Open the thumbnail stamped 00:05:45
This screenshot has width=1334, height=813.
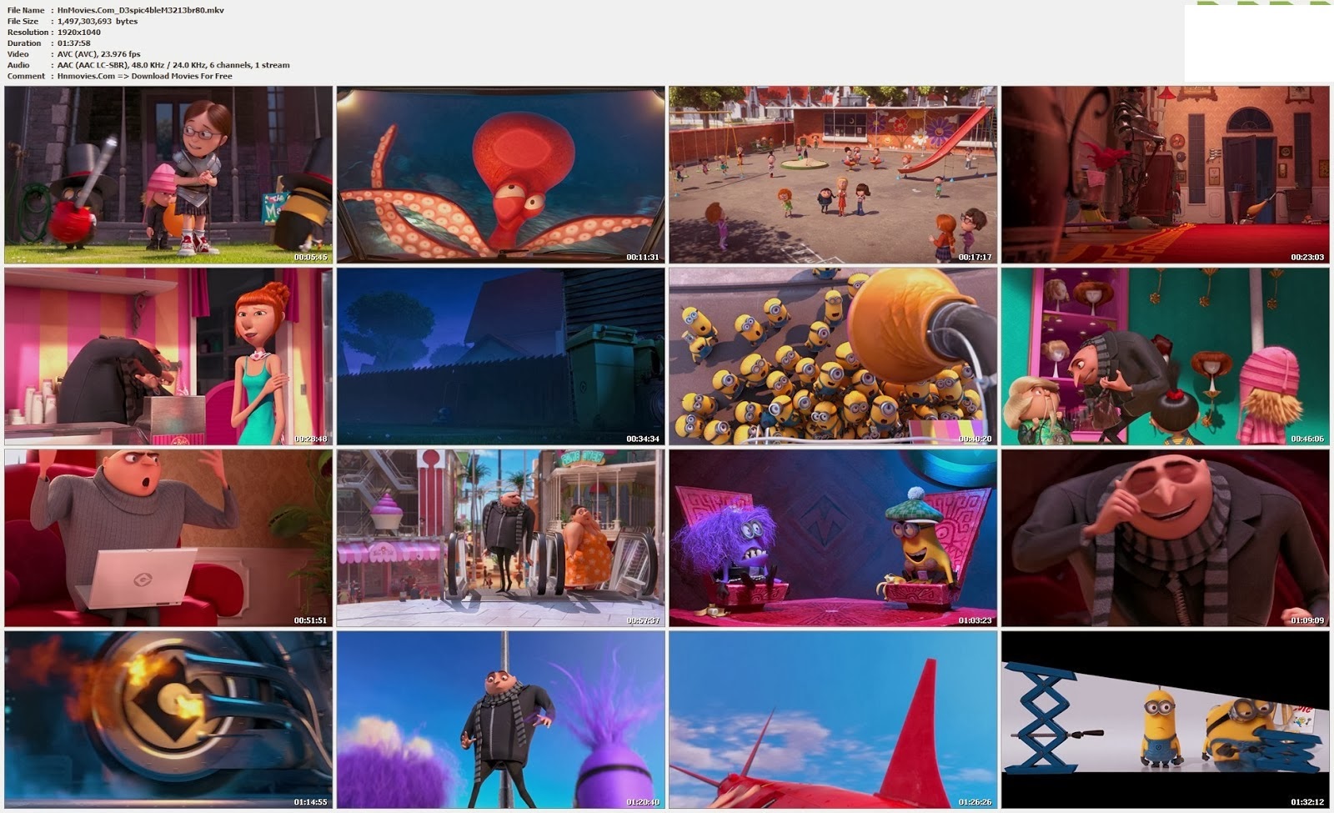point(168,175)
